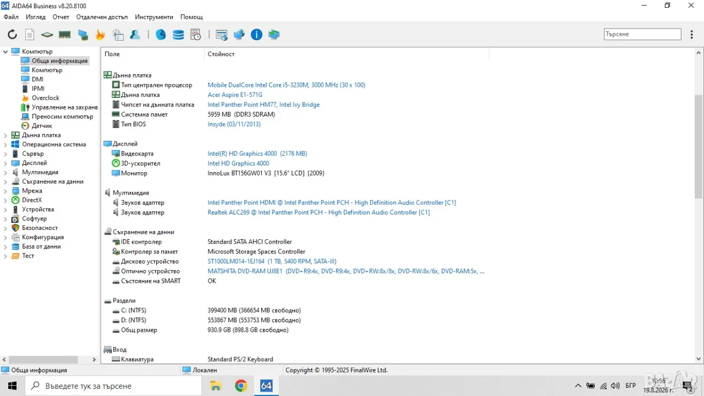This screenshot has width=704, height=396.
Task: Click the blue user silhouette toolbar icon
Action: point(135,35)
